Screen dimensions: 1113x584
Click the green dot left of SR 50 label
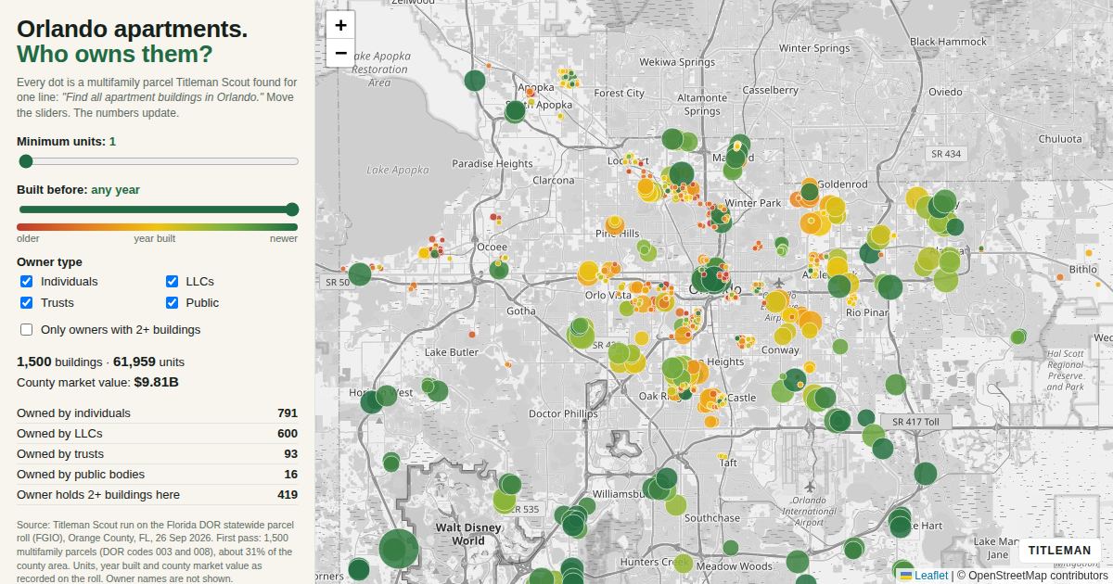click(360, 273)
